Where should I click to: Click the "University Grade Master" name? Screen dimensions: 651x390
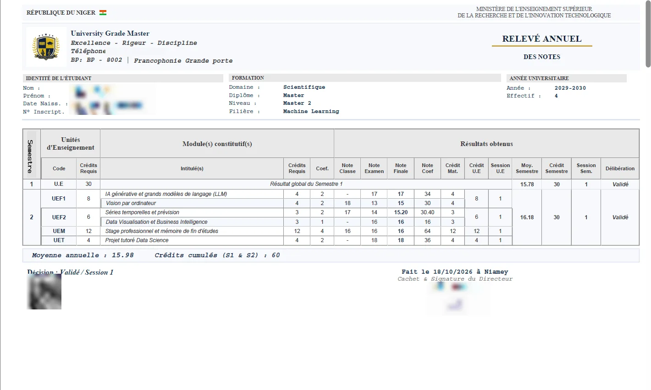(x=110, y=33)
